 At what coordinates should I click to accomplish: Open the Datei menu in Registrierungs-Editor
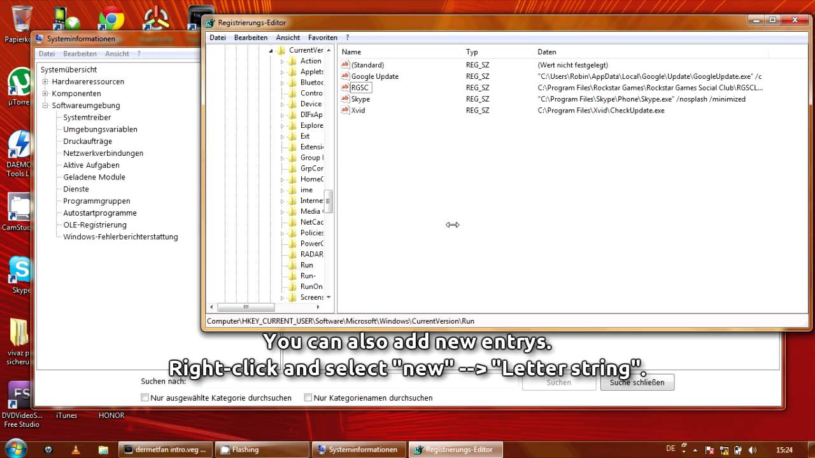[x=218, y=38]
